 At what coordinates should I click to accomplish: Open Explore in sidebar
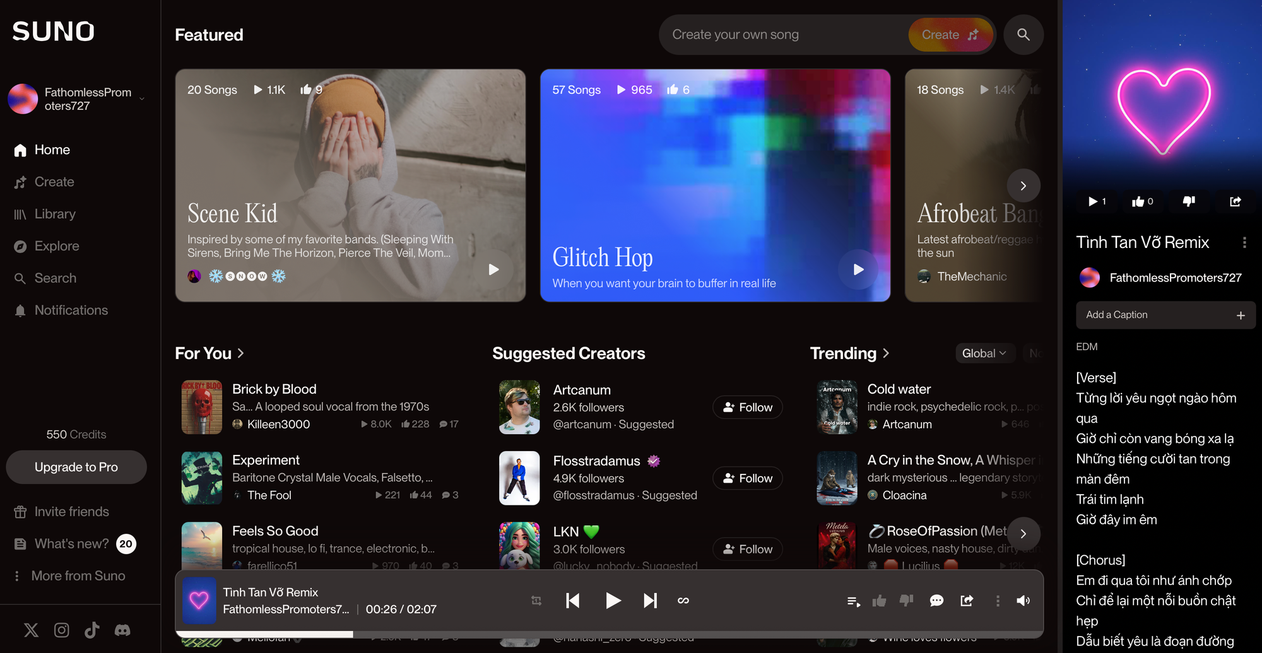coord(47,246)
